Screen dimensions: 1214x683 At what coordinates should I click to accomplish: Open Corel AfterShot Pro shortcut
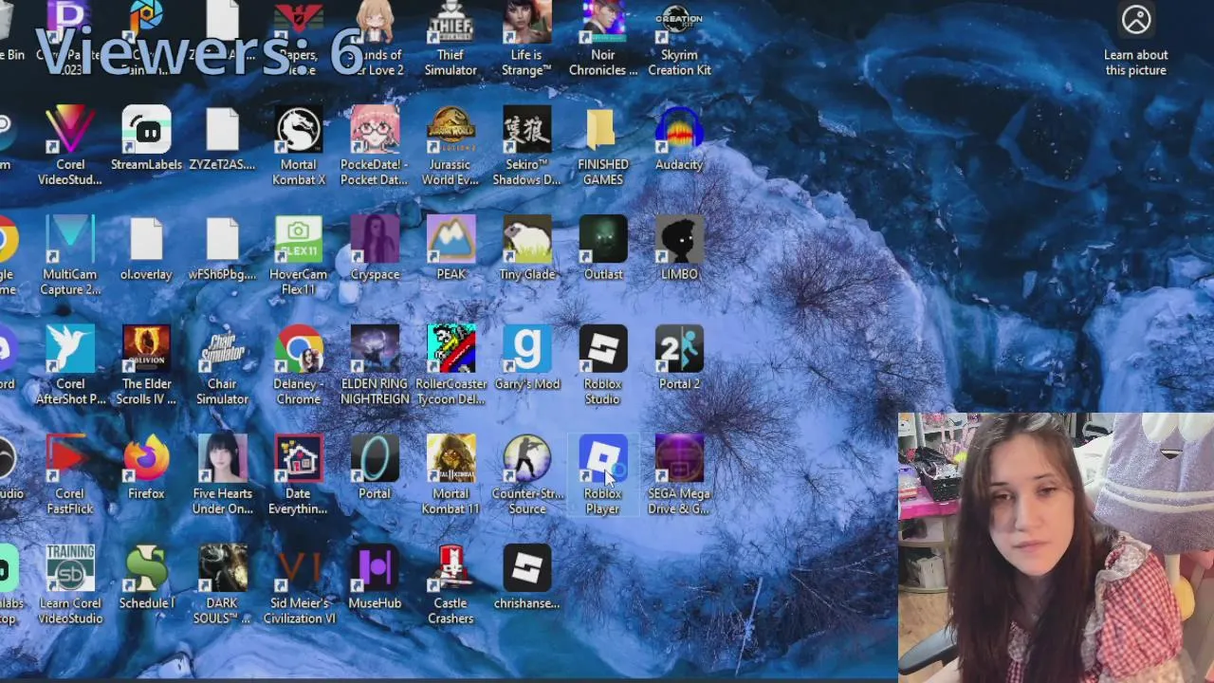pyautogui.click(x=70, y=365)
